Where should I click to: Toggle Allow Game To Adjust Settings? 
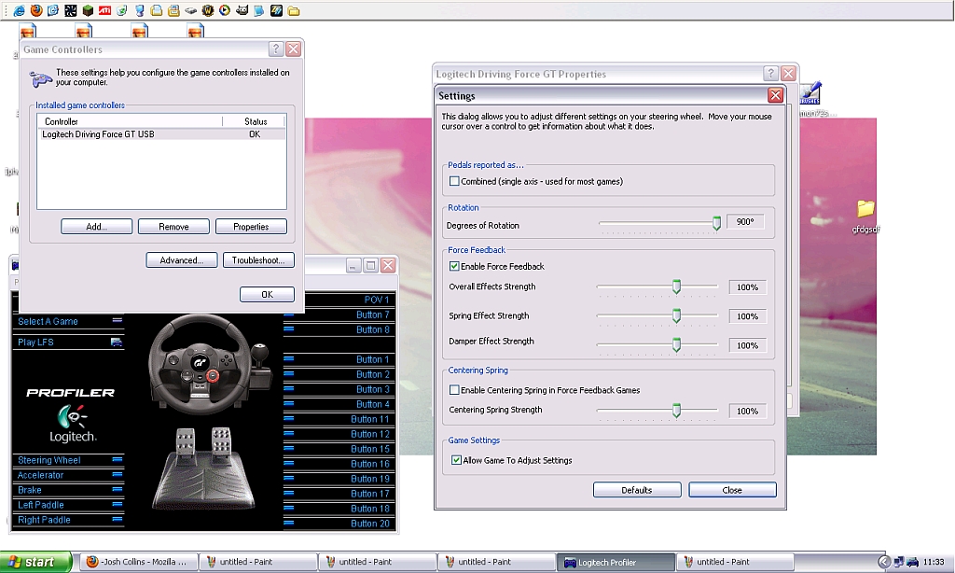coord(456,460)
